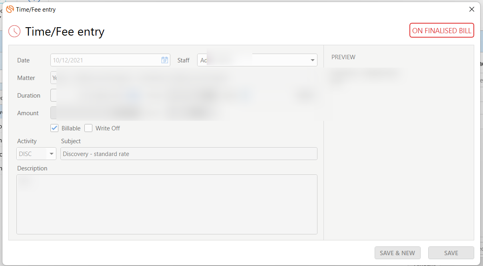
Task: Focus the Duration input box
Action: (x=53, y=95)
